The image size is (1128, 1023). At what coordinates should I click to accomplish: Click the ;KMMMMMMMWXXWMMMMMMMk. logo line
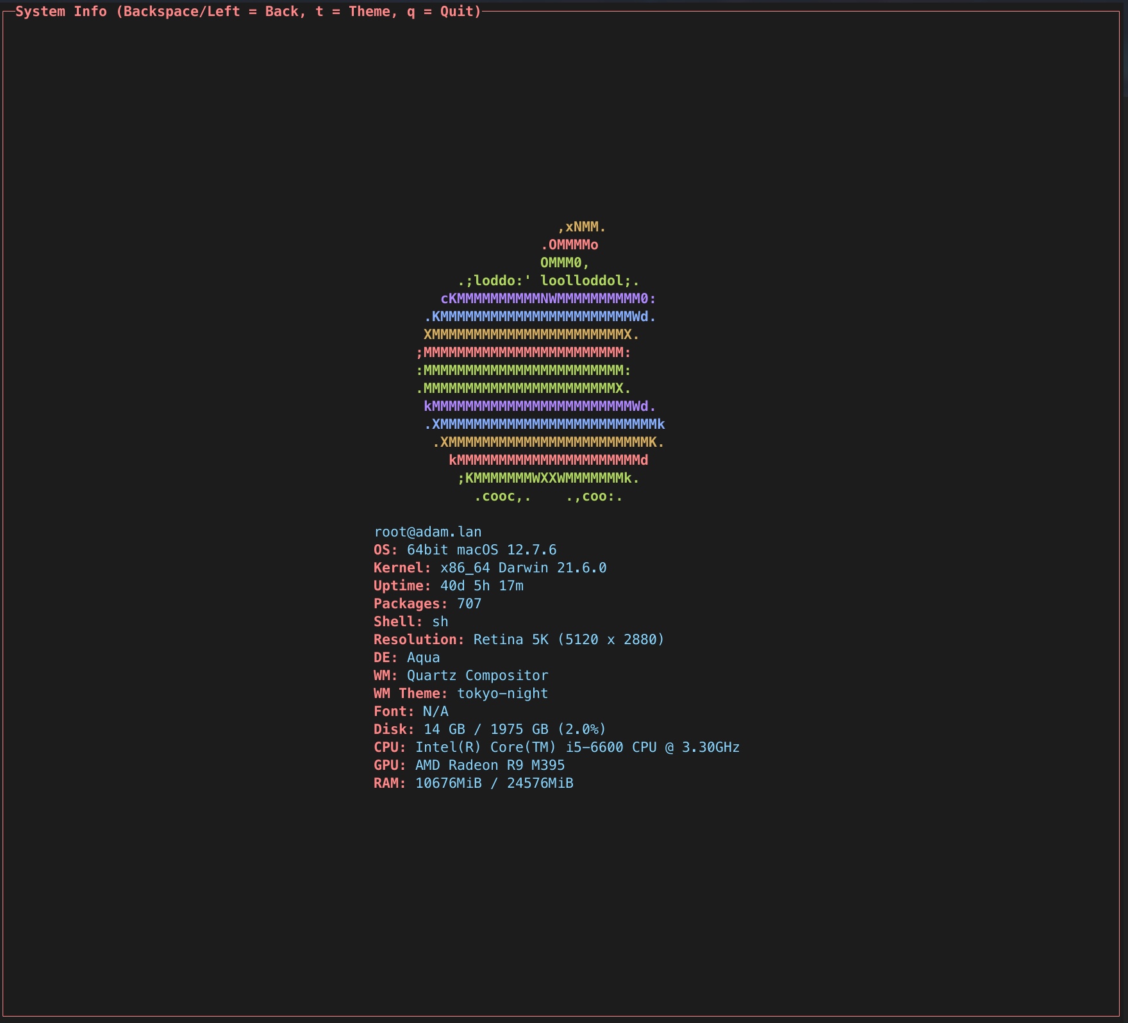click(x=549, y=478)
